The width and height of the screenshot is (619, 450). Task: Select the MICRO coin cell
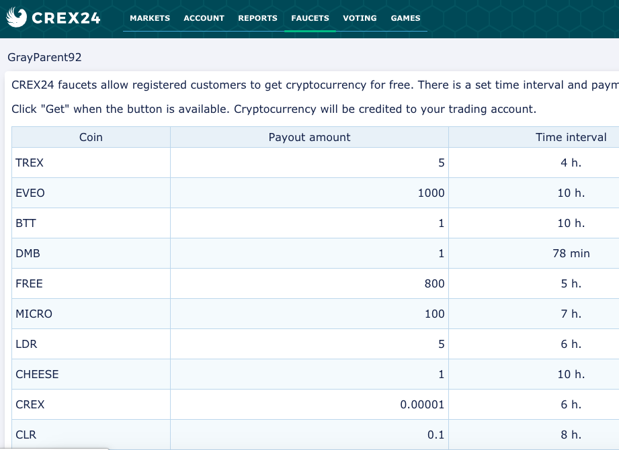click(91, 314)
